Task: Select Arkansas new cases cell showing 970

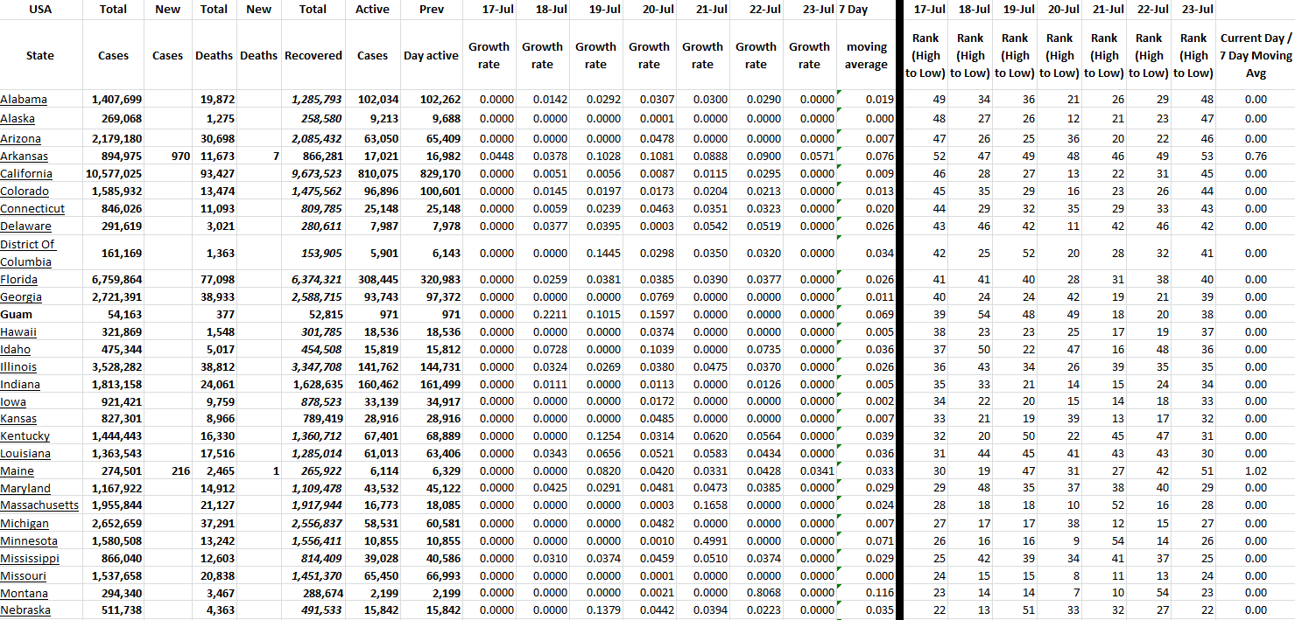Action: pyautogui.click(x=167, y=157)
